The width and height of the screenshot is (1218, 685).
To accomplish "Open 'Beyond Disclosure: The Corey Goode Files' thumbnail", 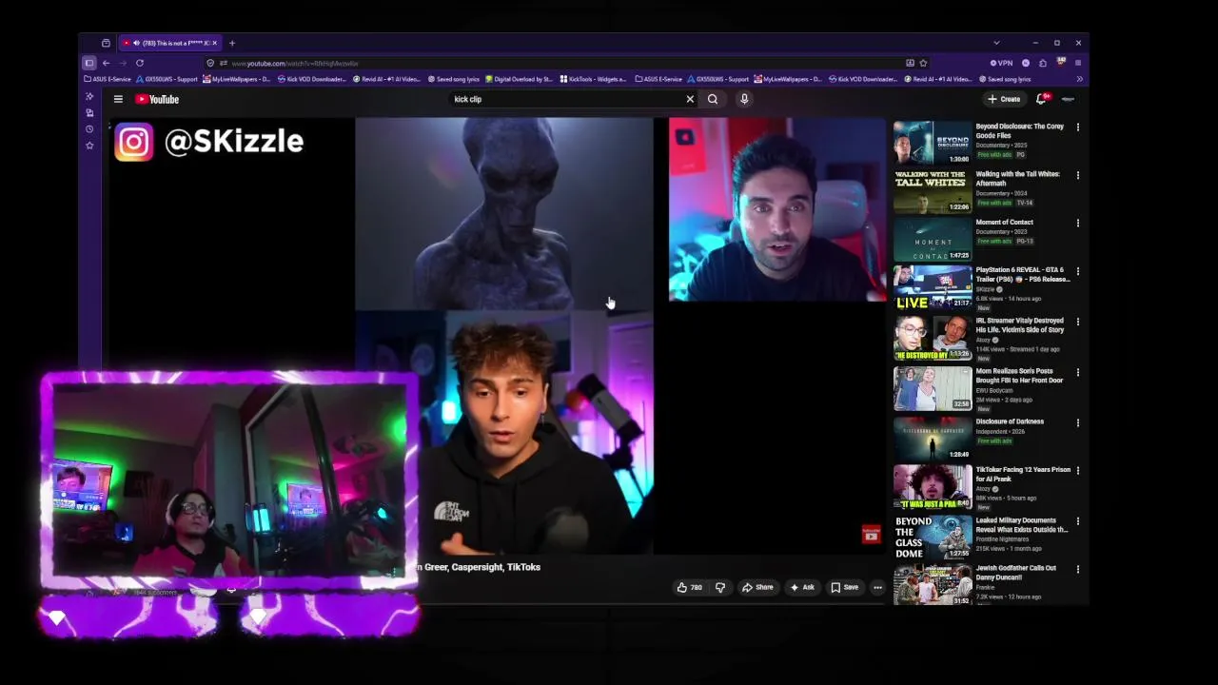I will coord(933,142).
